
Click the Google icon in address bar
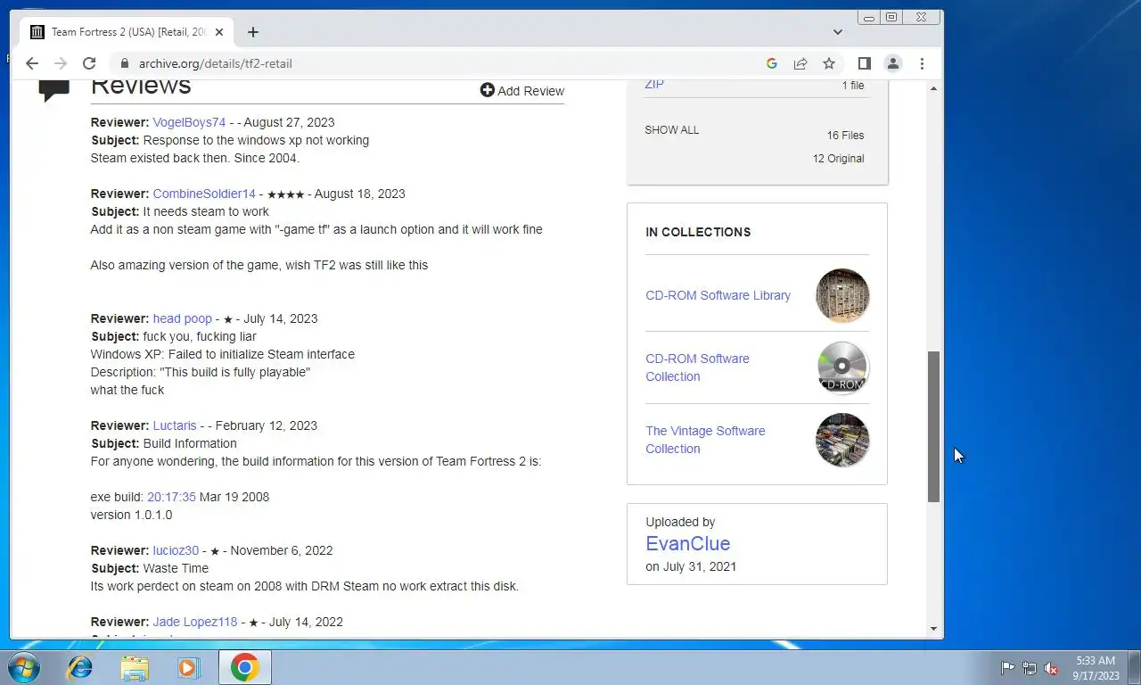click(x=772, y=63)
